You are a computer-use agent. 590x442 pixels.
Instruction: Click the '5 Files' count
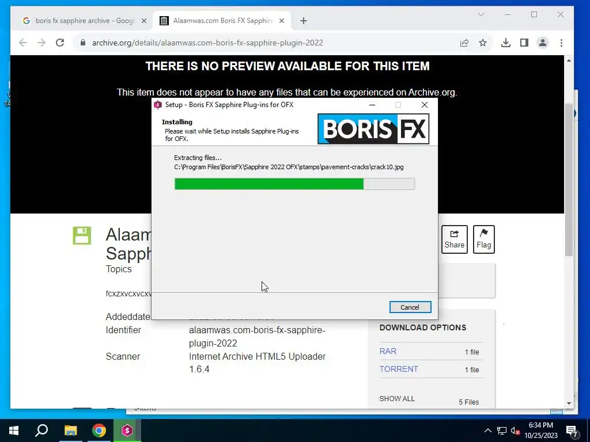point(469,402)
